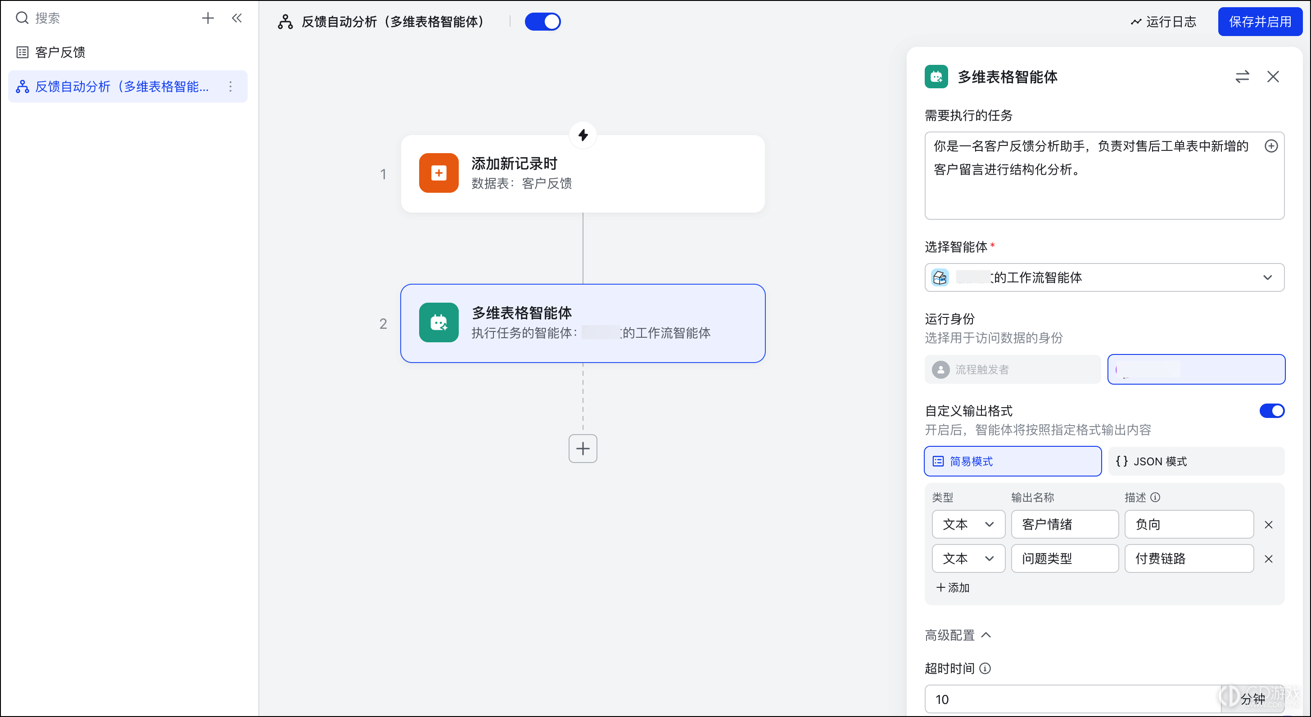The width and height of the screenshot is (1311, 717).
Task: Click the task prompt text area
Action: click(x=1104, y=176)
